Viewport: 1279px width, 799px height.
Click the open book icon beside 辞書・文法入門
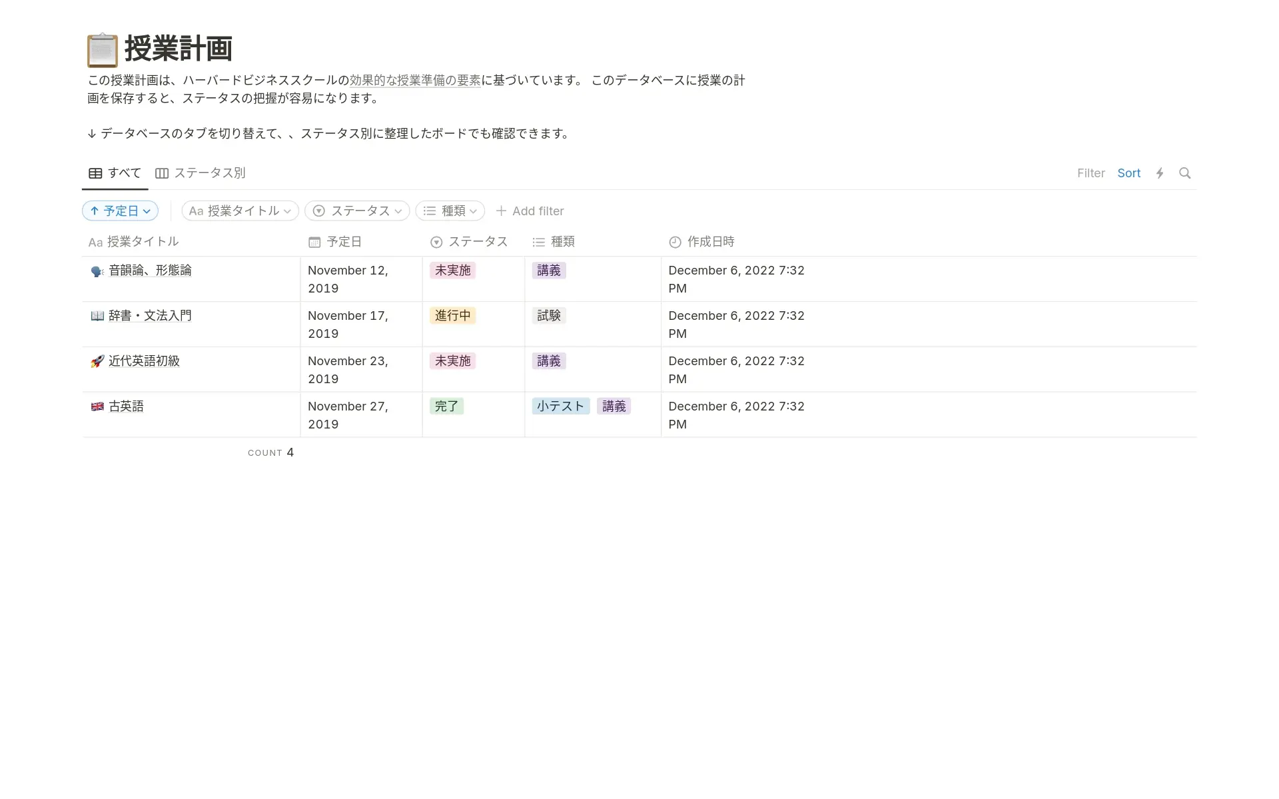click(x=97, y=316)
